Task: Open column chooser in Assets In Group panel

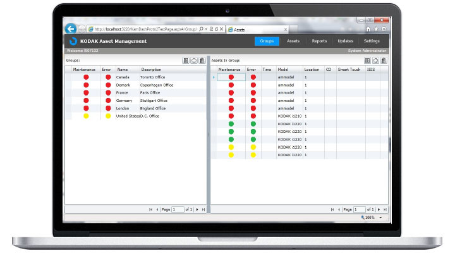Action: (367, 61)
